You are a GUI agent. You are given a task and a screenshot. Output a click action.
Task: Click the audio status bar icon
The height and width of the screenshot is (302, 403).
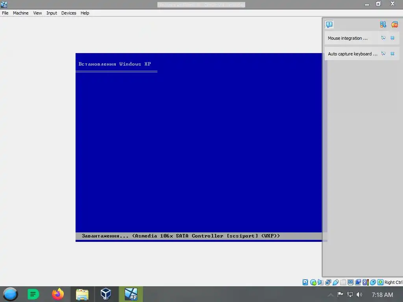click(x=320, y=282)
